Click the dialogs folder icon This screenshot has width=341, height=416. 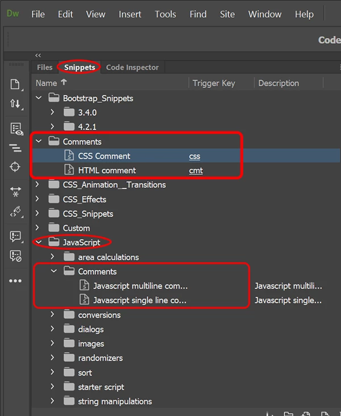(69, 329)
